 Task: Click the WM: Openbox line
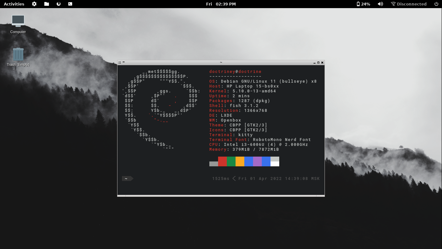[225, 120]
